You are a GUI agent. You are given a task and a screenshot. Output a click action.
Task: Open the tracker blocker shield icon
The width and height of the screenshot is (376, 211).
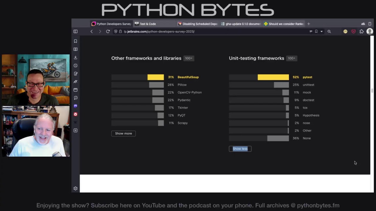tap(116, 31)
